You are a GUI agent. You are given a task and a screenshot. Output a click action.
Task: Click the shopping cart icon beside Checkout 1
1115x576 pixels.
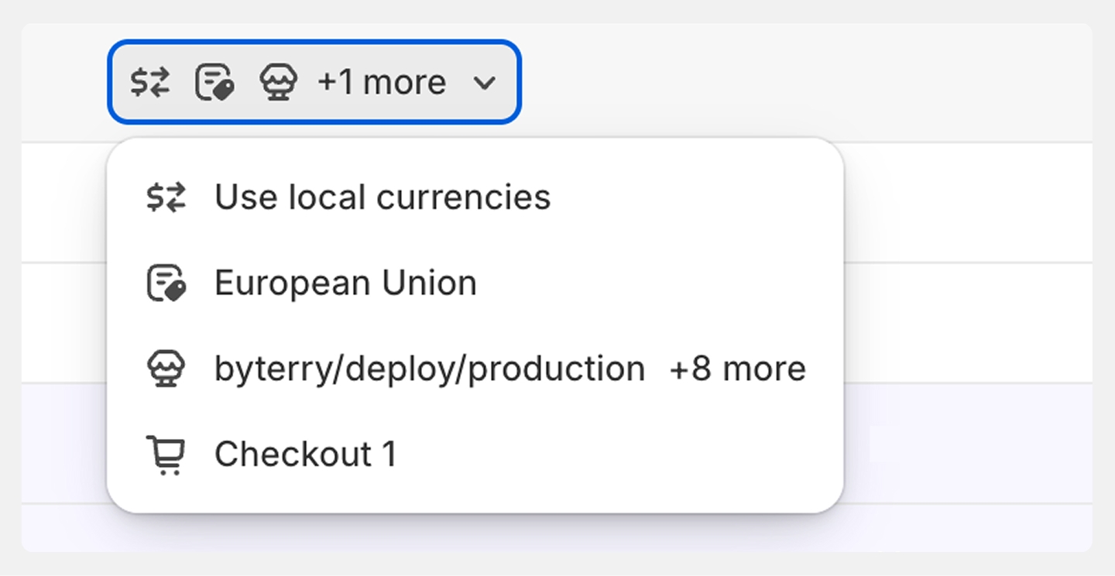pyautogui.click(x=166, y=455)
